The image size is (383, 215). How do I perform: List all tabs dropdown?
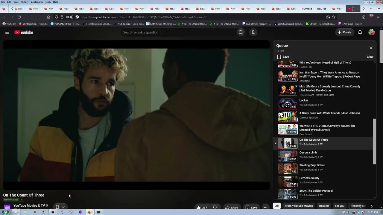[x=379, y=9]
